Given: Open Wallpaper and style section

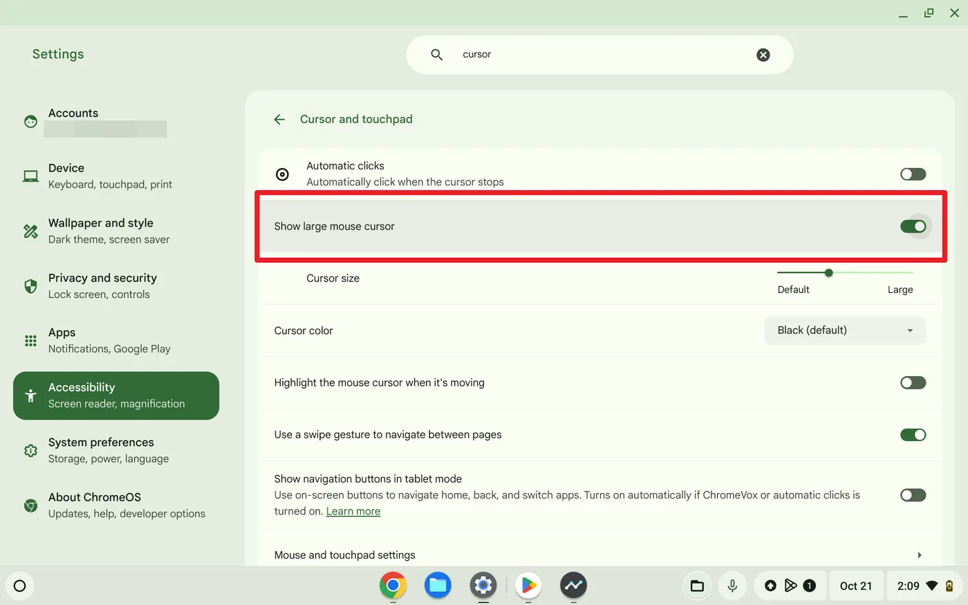Looking at the screenshot, I should click(x=116, y=231).
